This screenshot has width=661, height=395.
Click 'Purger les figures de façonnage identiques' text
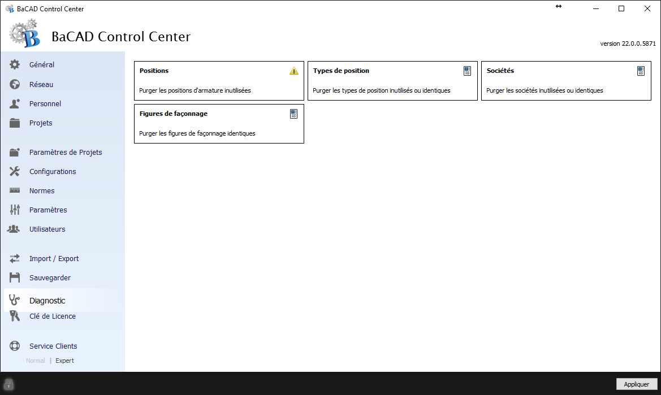coord(197,133)
